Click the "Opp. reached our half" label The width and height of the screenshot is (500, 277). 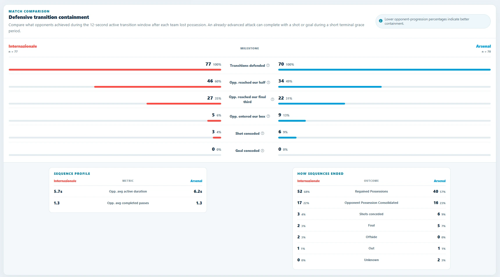(x=247, y=82)
